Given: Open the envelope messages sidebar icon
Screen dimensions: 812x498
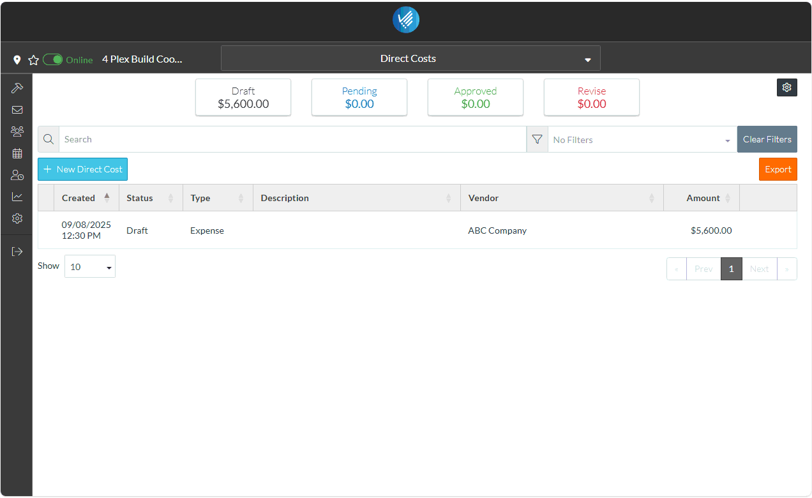Looking at the screenshot, I should pyautogui.click(x=17, y=110).
